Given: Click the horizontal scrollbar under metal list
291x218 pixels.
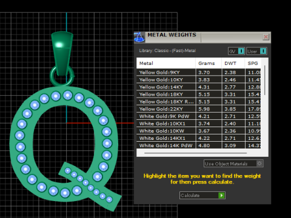Looking at the screenshot, I should pos(195,153).
